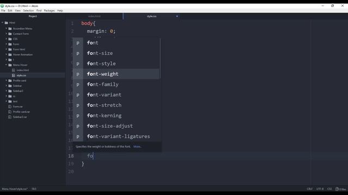Expand the CSS folder arrow
The height and width of the screenshot is (195, 348).
tap(6, 38)
